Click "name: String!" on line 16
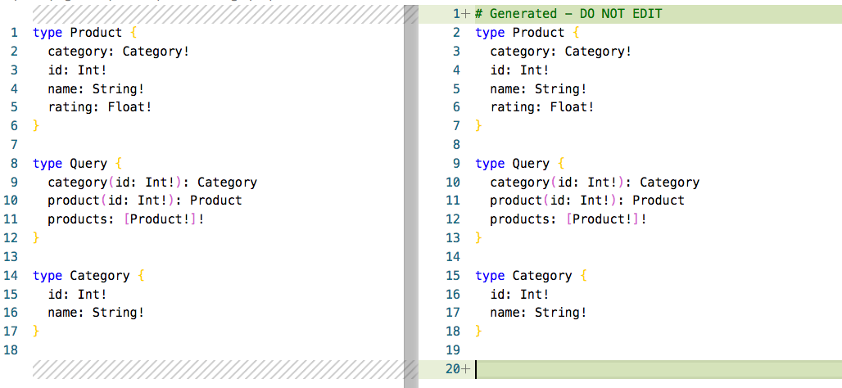Image resolution: width=842 pixels, height=388 pixels. (96, 313)
